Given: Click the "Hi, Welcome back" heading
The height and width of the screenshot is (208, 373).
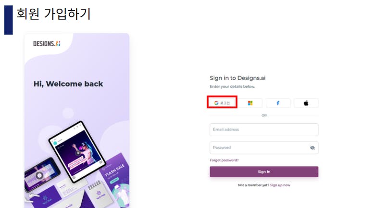Looking at the screenshot, I should pyautogui.click(x=68, y=84).
